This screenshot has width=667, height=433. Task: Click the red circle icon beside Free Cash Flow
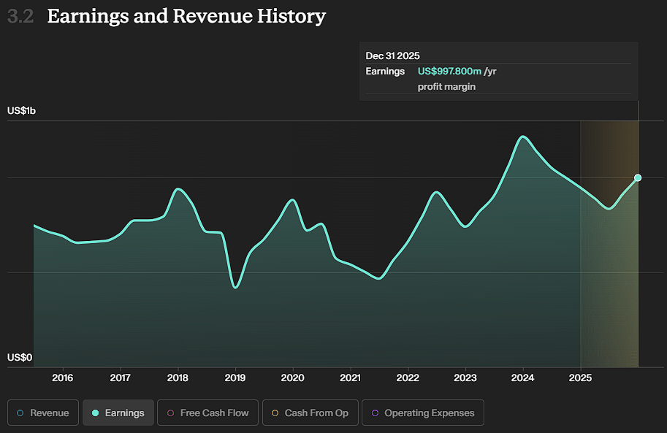pyautogui.click(x=170, y=413)
